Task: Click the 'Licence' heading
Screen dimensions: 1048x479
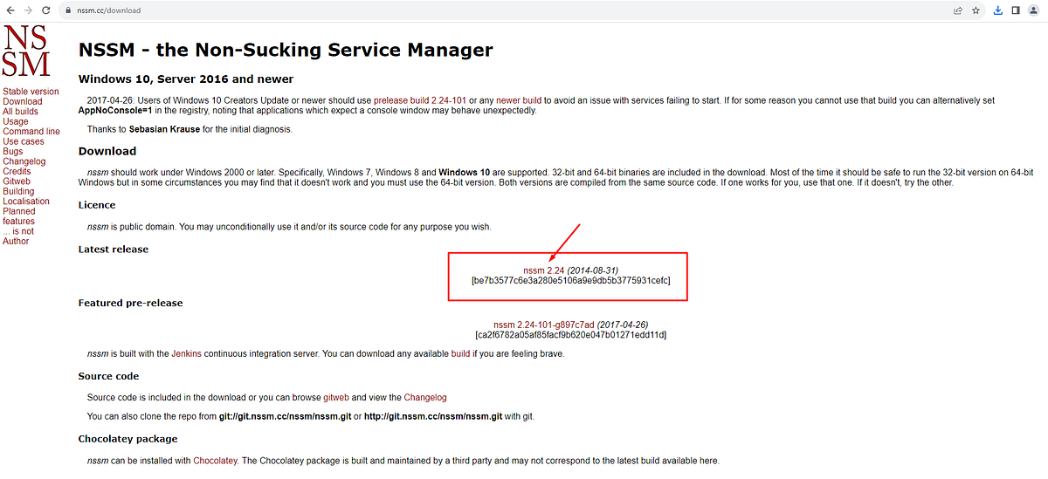Action: 97,205
